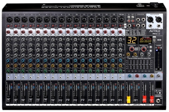Toggle the red +48V phantom power button
The image size is (169, 112).
point(158,48)
